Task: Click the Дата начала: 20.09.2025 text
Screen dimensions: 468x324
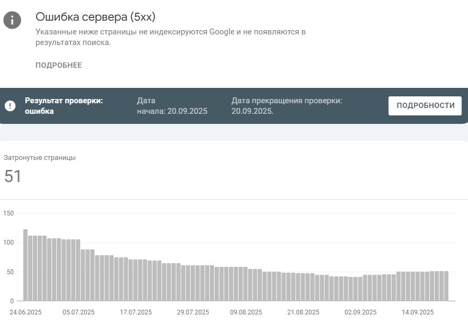Action: (172, 106)
